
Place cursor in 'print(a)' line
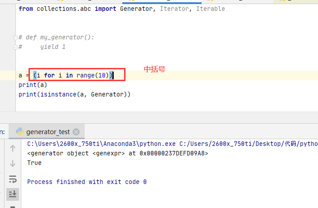point(33,85)
